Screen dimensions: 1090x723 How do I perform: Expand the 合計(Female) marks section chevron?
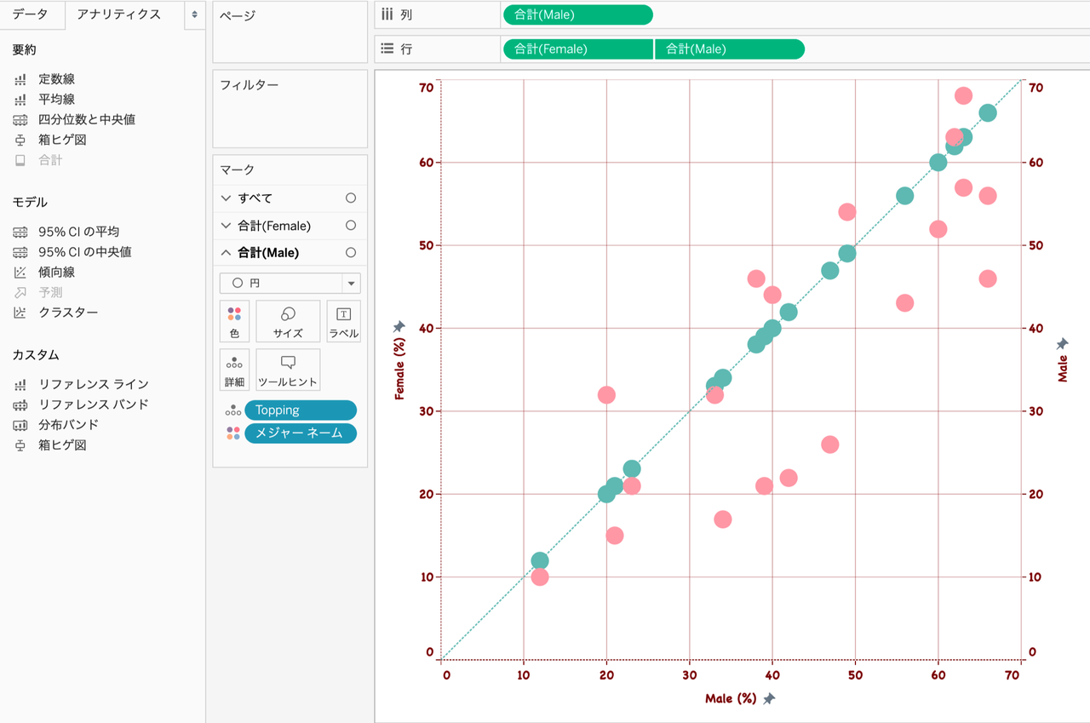coord(226,226)
